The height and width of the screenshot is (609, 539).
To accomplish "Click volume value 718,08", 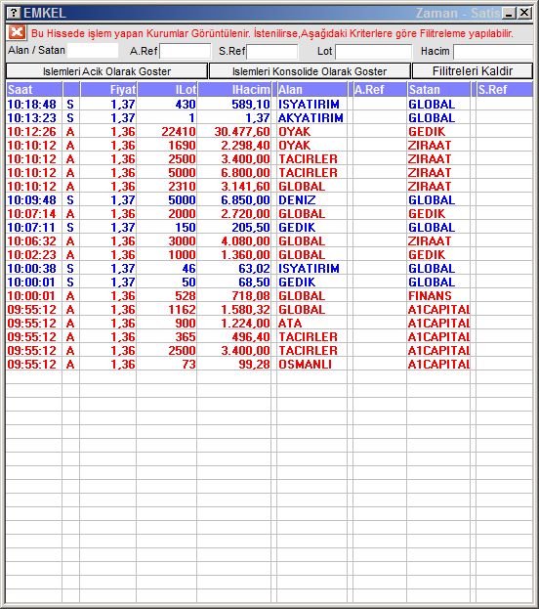I will coord(251,296).
